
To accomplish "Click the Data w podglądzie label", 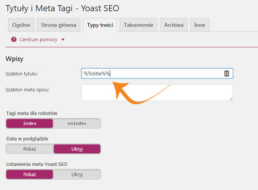I will click(x=27, y=139).
